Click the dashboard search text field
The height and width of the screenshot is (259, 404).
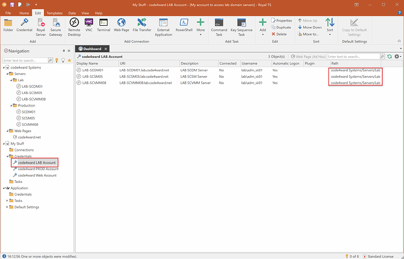point(358,56)
